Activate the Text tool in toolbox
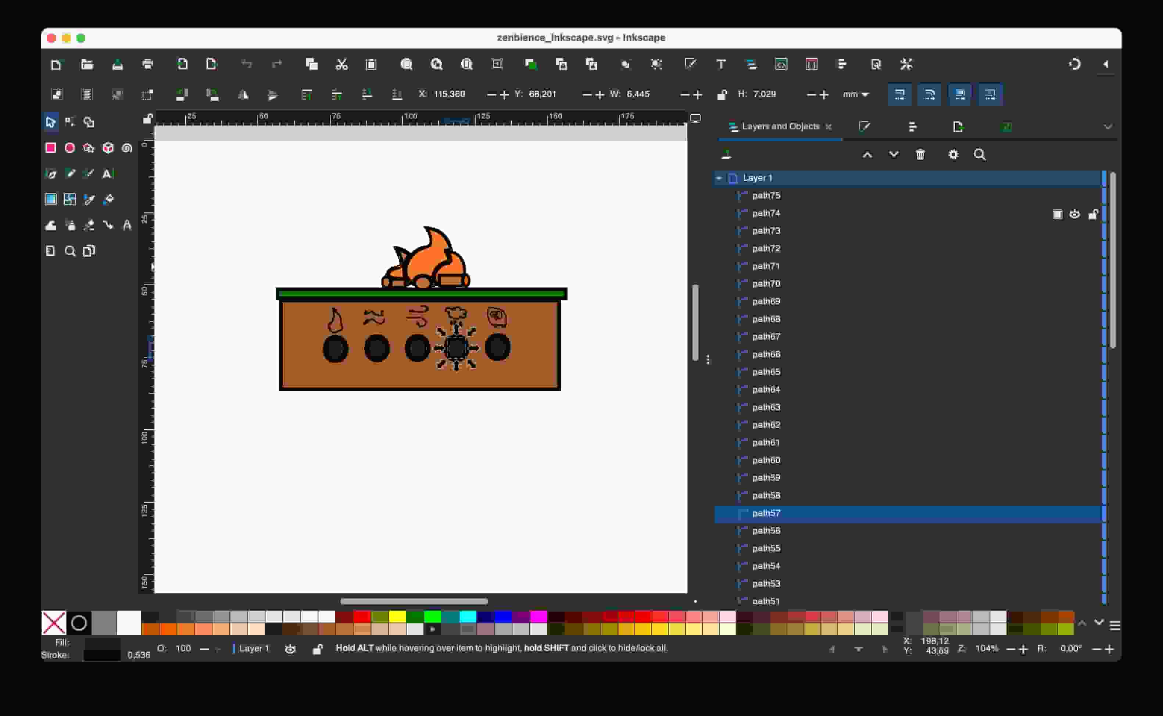This screenshot has height=716, width=1163. (107, 174)
